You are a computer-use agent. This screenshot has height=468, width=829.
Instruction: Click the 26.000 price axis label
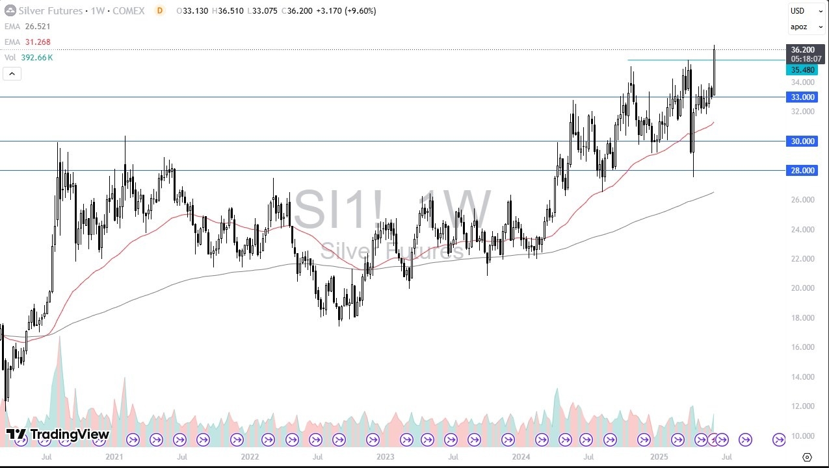(x=804, y=200)
